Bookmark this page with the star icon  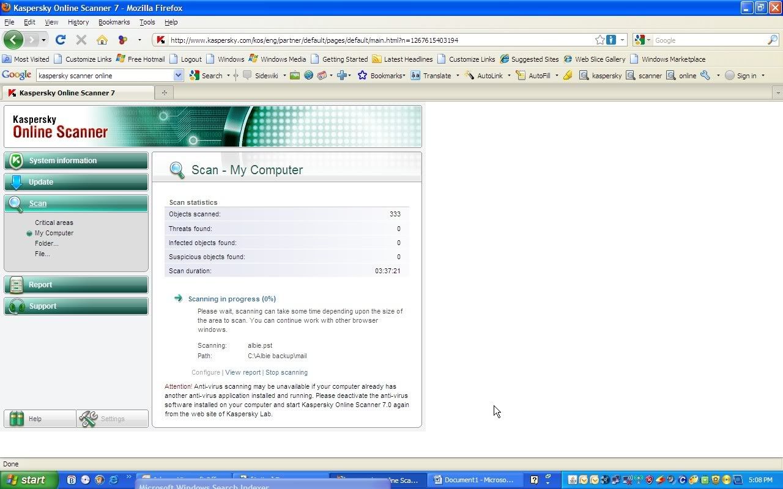coord(600,40)
